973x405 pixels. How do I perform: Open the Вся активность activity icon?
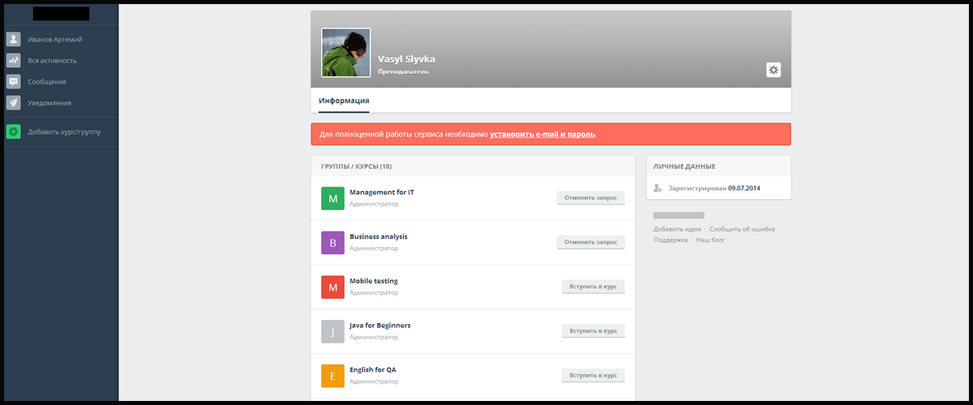coord(13,60)
